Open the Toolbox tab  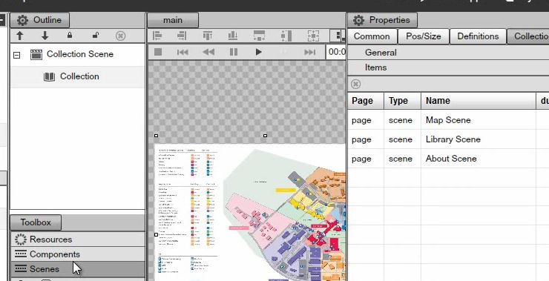pyautogui.click(x=36, y=222)
